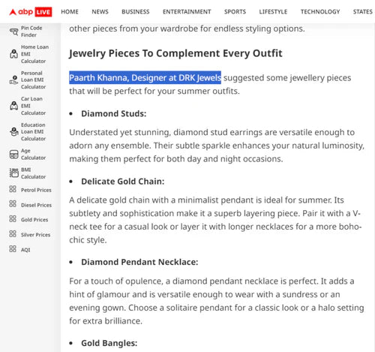
Task: Open Diesel Prices sidebar link
Action: pyautogui.click(x=36, y=205)
